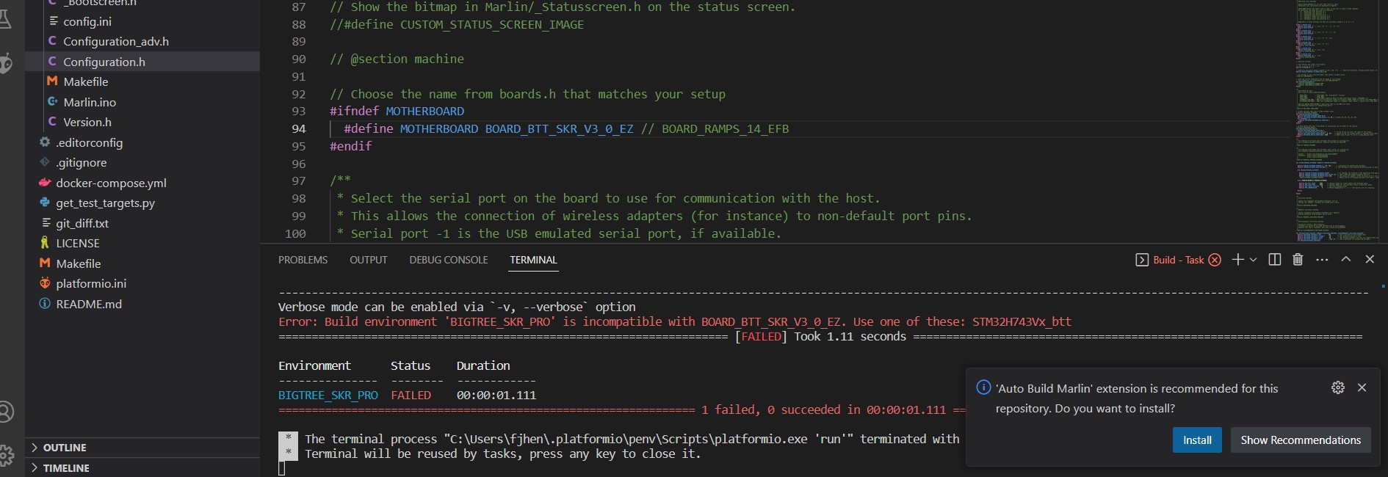Kill the Build task terminal icon
The image size is (1388, 477).
pos(1215,260)
